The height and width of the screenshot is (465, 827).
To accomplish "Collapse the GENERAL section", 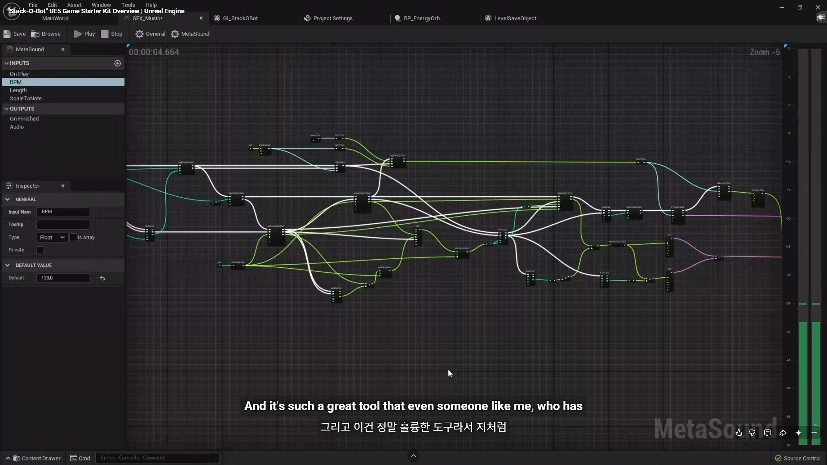I will 7,200.
